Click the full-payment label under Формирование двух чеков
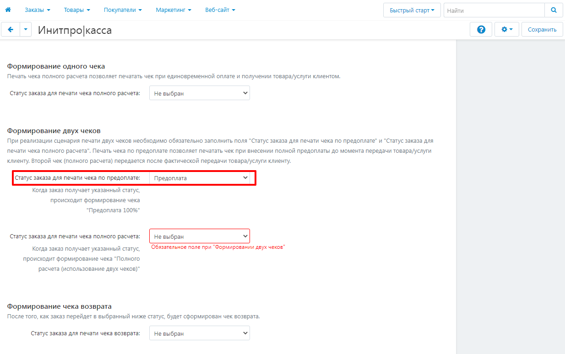565x354 pixels. [75, 236]
